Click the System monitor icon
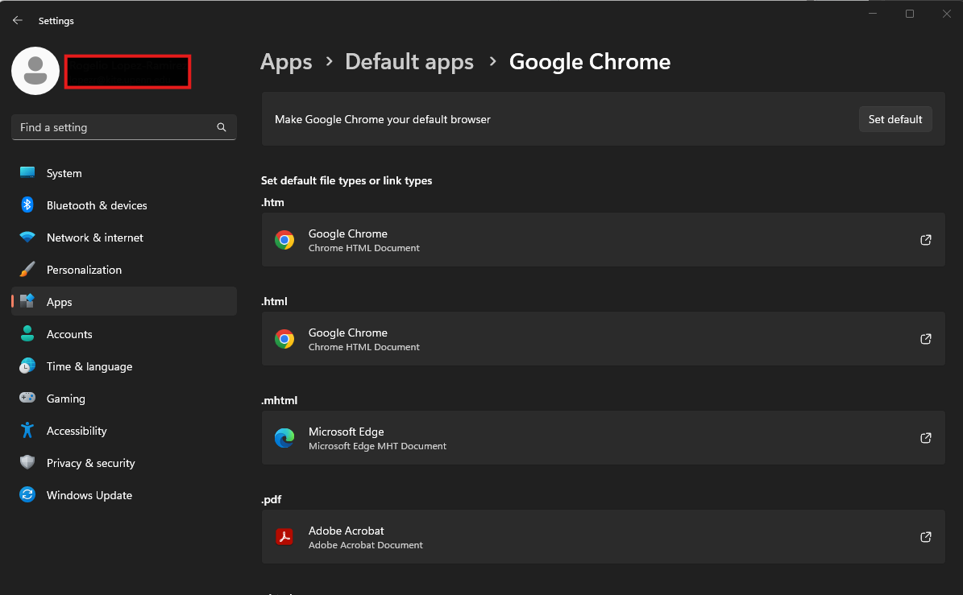 pos(27,173)
